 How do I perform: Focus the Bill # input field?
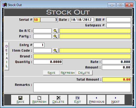pyautogui.click(x=119, y=20)
